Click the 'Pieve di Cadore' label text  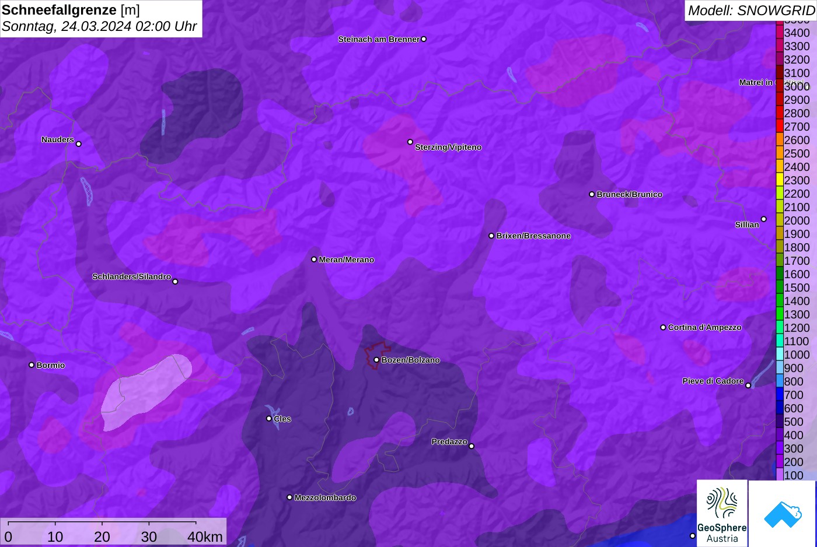click(x=713, y=381)
